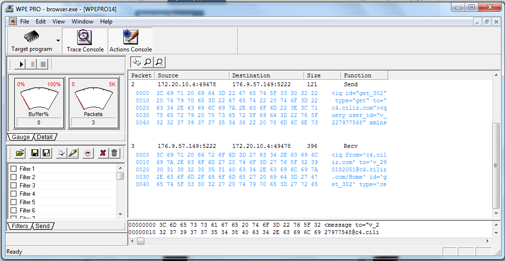Sort by the Destination column header

(x=266, y=75)
